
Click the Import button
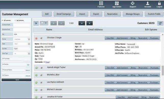(82, 14)
